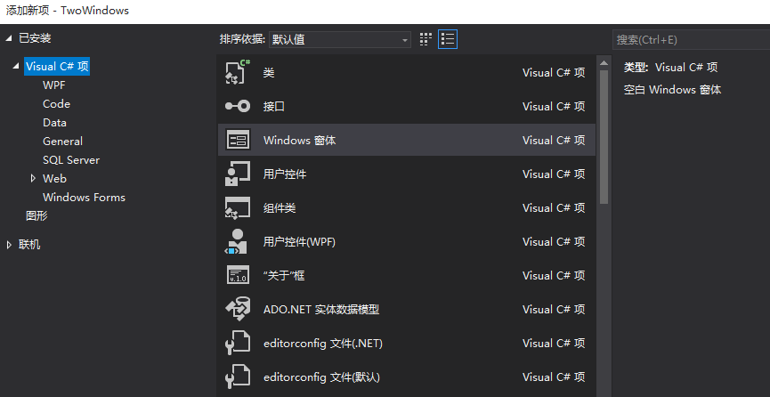Click the 接口 template name text
This screenshot has height=397, width=770.
[274, 107]
